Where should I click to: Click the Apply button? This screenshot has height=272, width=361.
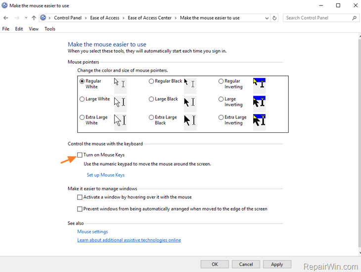point(277,265)
